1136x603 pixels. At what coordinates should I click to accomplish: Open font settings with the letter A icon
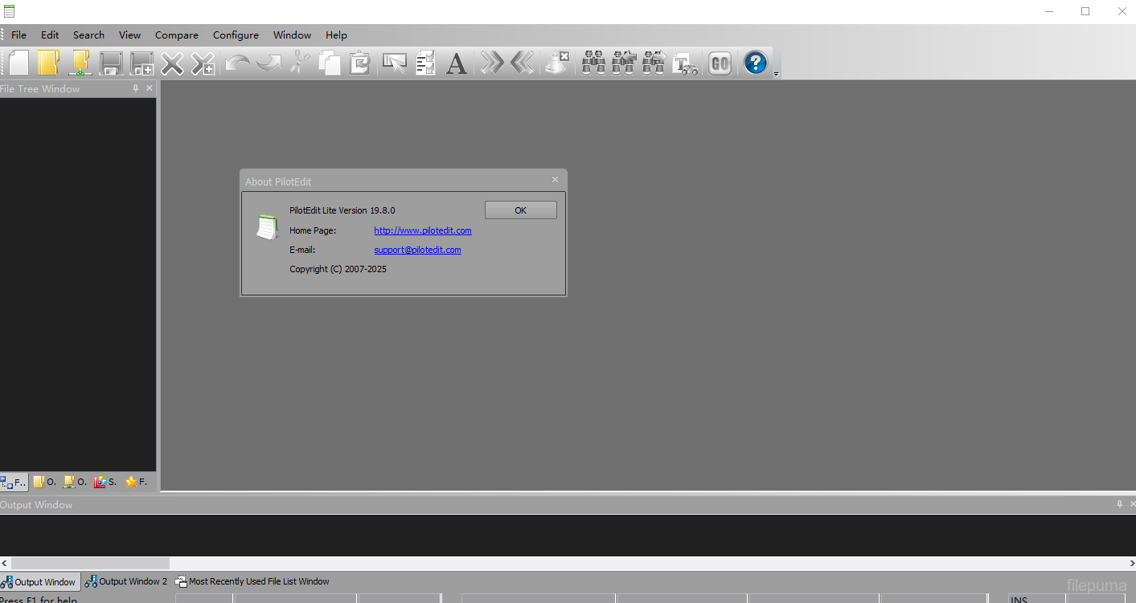tap(456, 63)
